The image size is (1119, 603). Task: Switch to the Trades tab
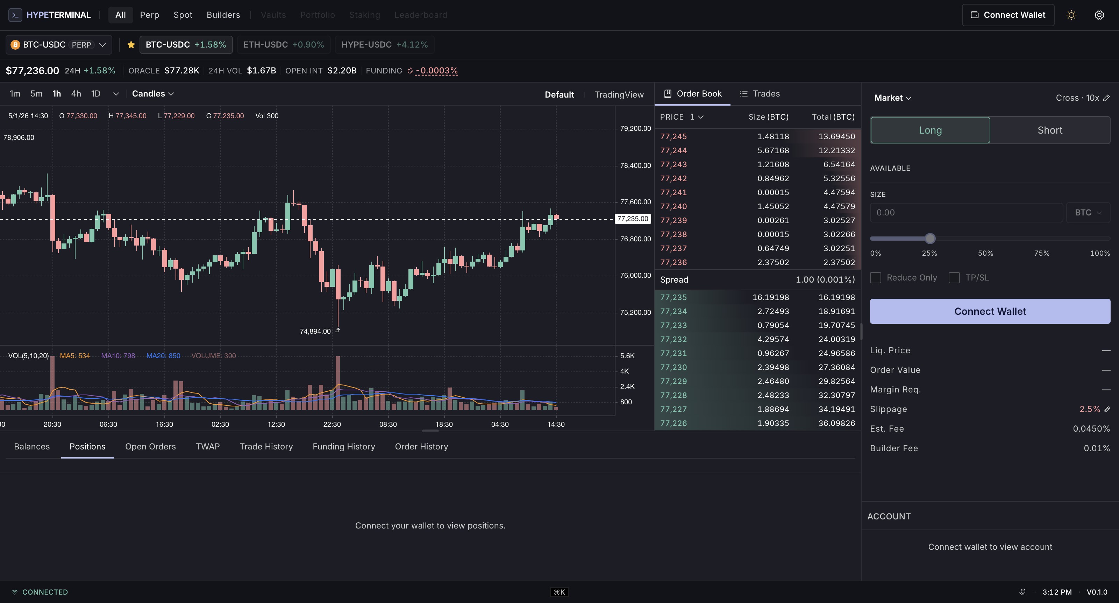pyautogui.click(x=760, y=94)
